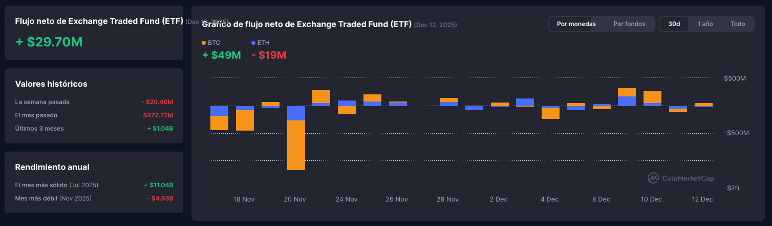Click the La semana pasada row
This screenshot has width=772, height=226.
point(42,102)
